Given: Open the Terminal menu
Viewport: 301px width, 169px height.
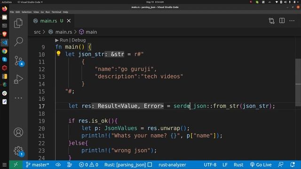Looking at the screenshot, I should point(56,12).
